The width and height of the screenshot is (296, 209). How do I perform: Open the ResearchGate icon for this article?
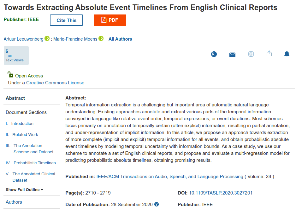point(214,54)
